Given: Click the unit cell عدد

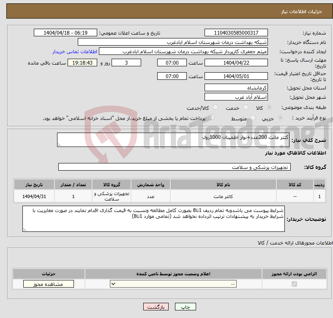Looking at the screenshot, I should tap(150, 196).
